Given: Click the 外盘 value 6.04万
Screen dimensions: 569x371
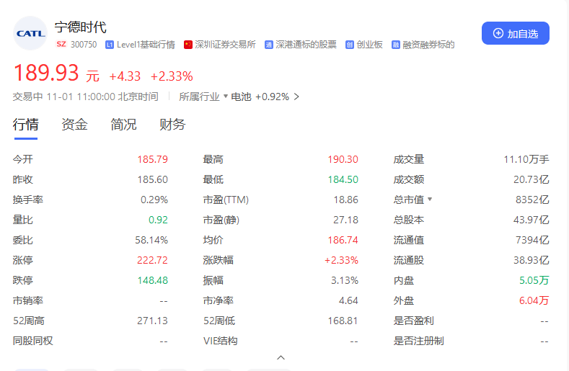Looking at the screenshot, I should (x=534, y=300).
